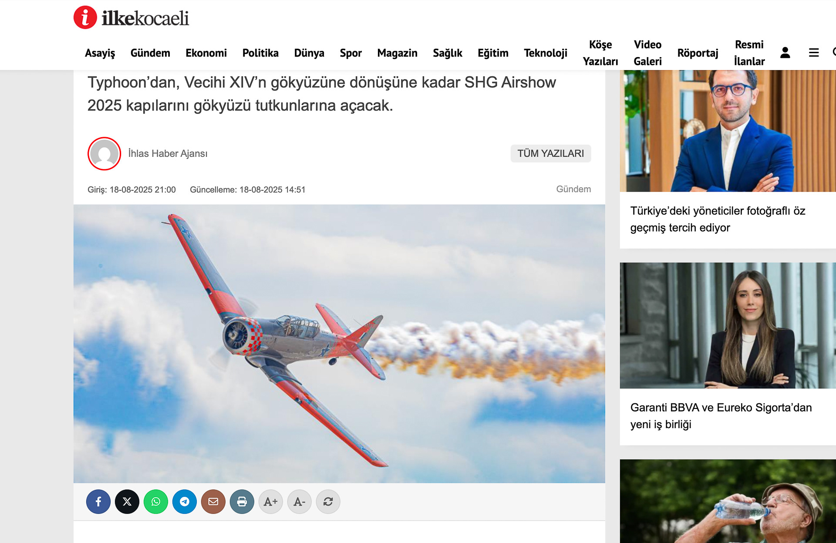The height and width of the screenshot is (543, 836).
Task: Decrease font size with A- button
Action: pos(300,502)
